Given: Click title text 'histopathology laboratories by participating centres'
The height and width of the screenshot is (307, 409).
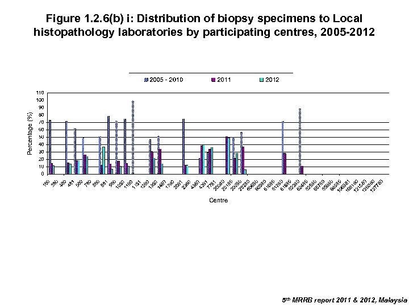Looking at the screenshot, I should point(174,32).
